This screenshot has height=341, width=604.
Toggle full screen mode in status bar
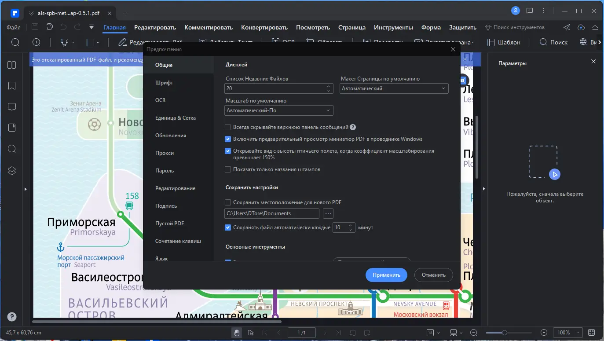pos(592,333)
